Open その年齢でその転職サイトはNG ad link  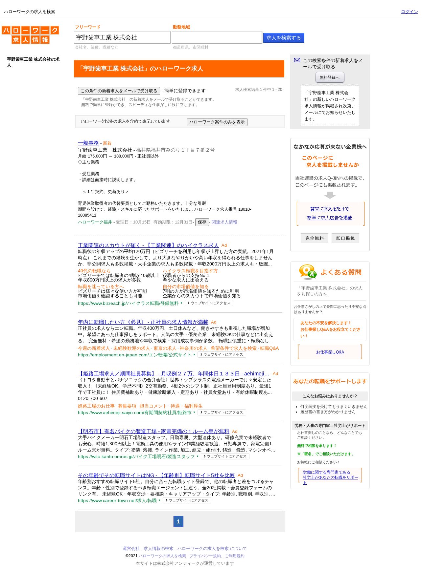156,475
